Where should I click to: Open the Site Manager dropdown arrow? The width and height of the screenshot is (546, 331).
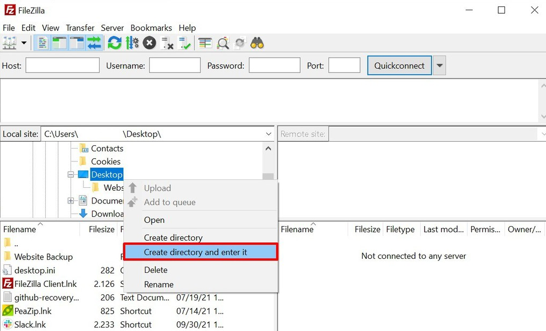(23, 43)
